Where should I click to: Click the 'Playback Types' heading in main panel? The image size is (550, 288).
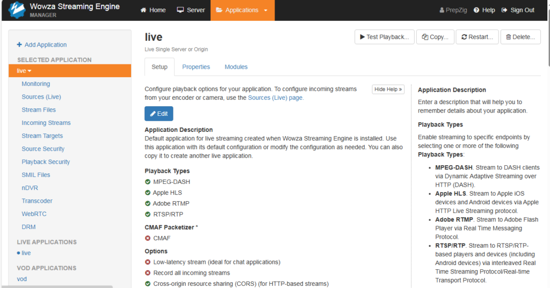coord(167,171)
